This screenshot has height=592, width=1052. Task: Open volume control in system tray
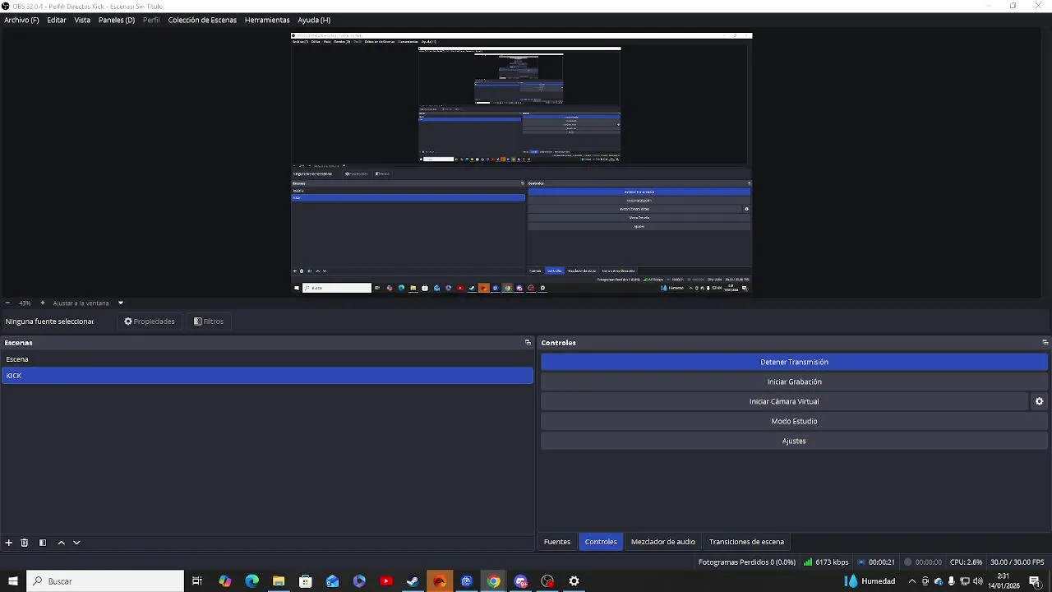[978, 581]
